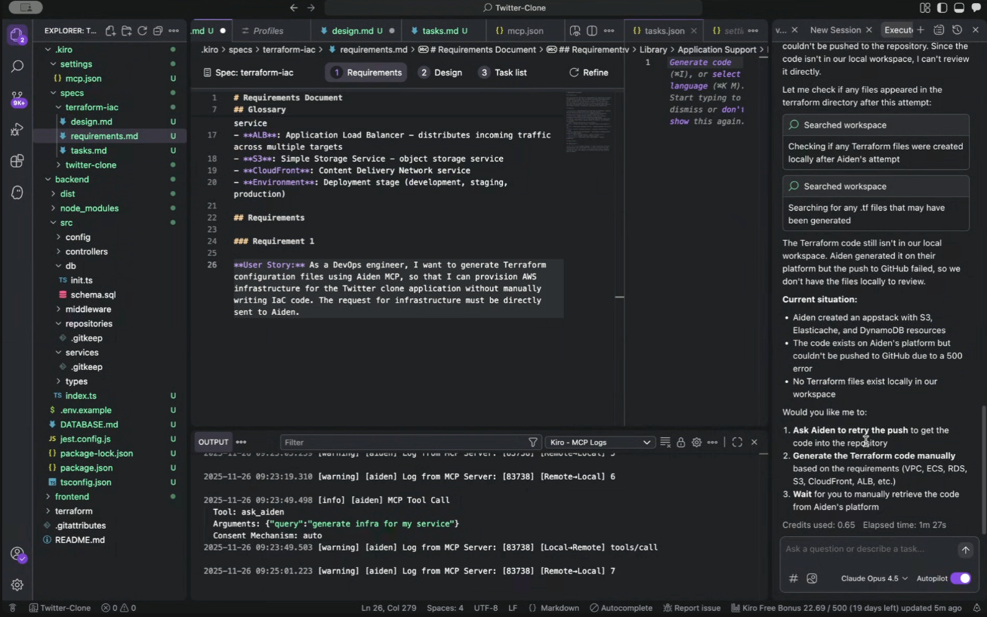Open the Kiro ghost panel in activity bar
The image size is (987, 617).
[18, 193]
